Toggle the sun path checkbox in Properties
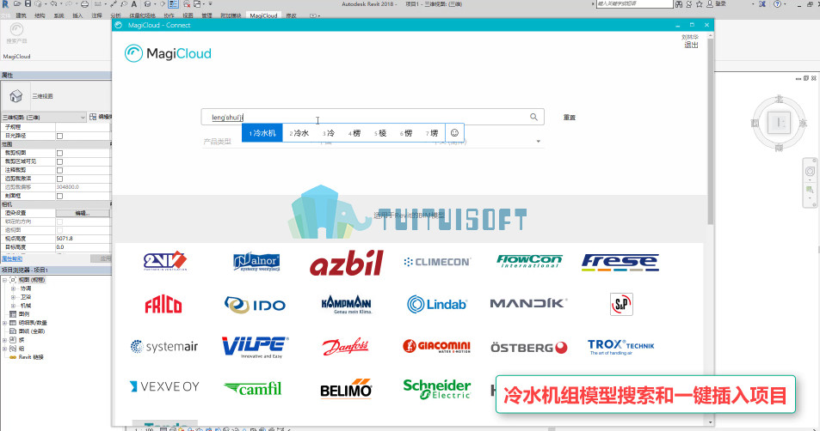 pyautogui.click(x=59, y=136)
